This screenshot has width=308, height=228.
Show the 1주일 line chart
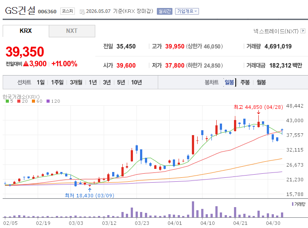click(57, 82)
